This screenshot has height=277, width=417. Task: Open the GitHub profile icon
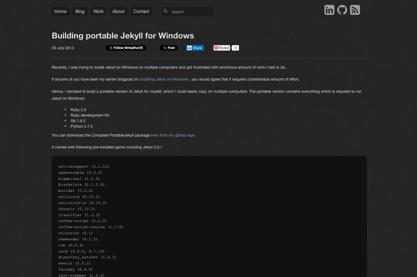342,10
